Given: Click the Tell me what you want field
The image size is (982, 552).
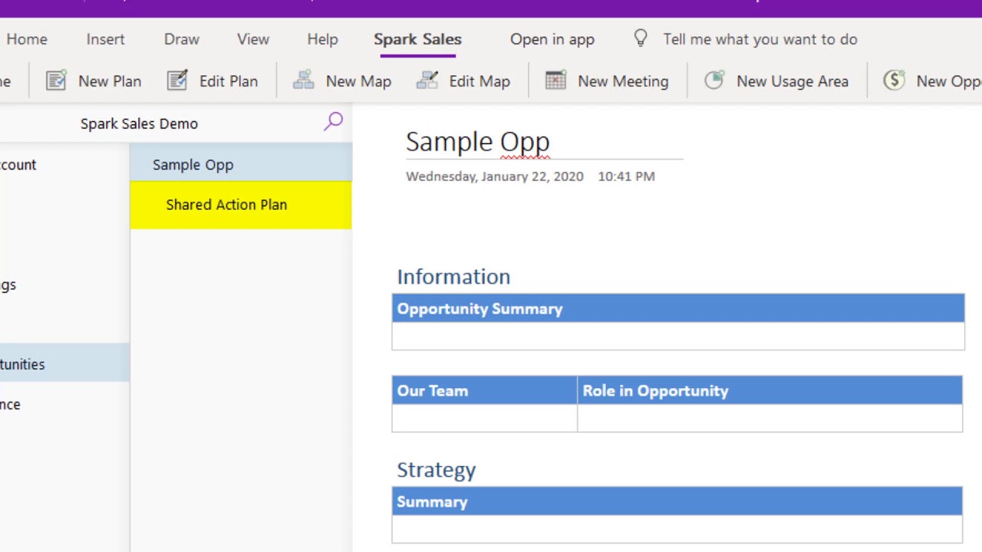Looking at the screenshot, I should 760,39.
